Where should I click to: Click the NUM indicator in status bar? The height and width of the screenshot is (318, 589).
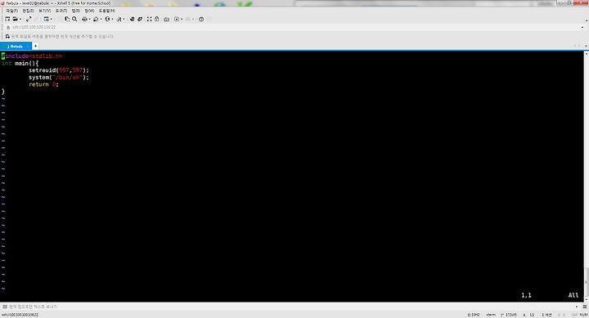pyautogui.click(x=583, y=315)
